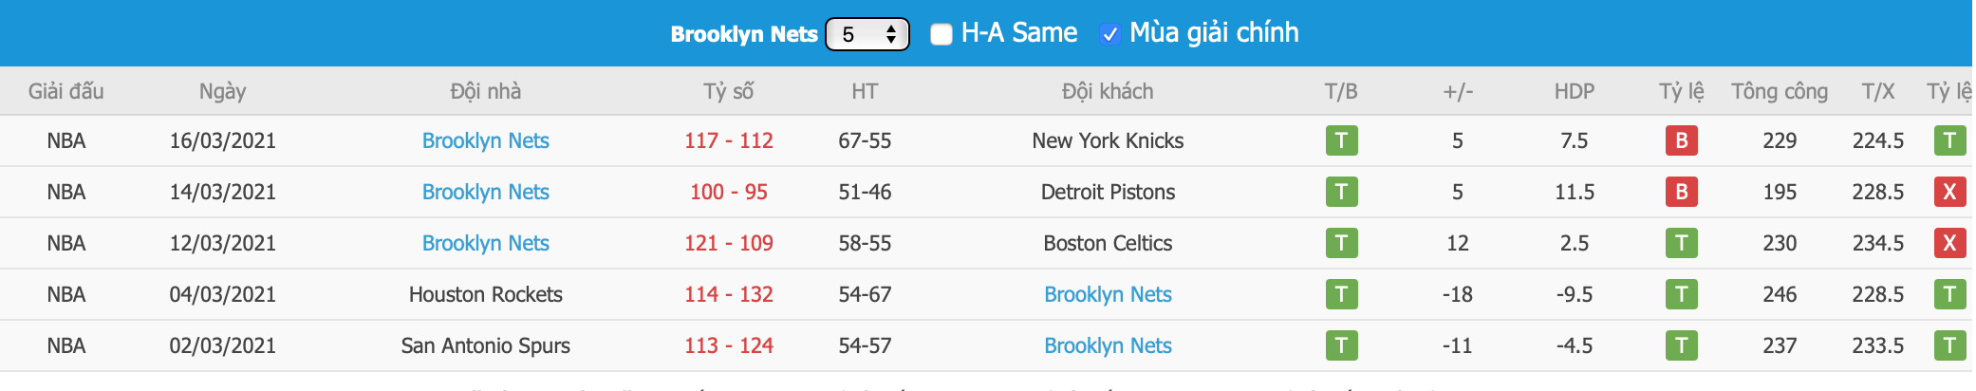Click green T handicap badge in Celtics row
1976x391 pixels.
click(1681, 243)
